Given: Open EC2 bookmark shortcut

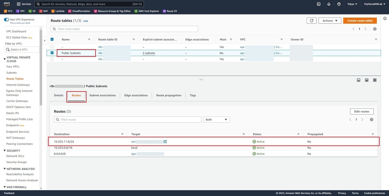Looking at the screenshot, I should 8,11.
